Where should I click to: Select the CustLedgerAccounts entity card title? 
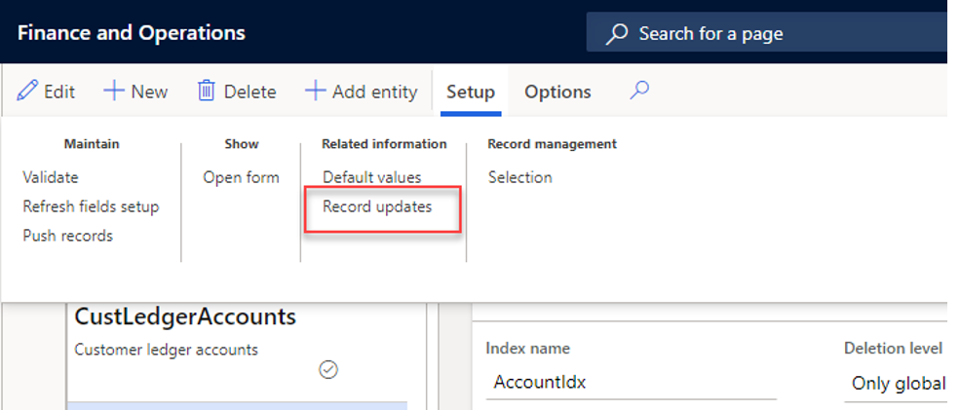click(185, 317)
